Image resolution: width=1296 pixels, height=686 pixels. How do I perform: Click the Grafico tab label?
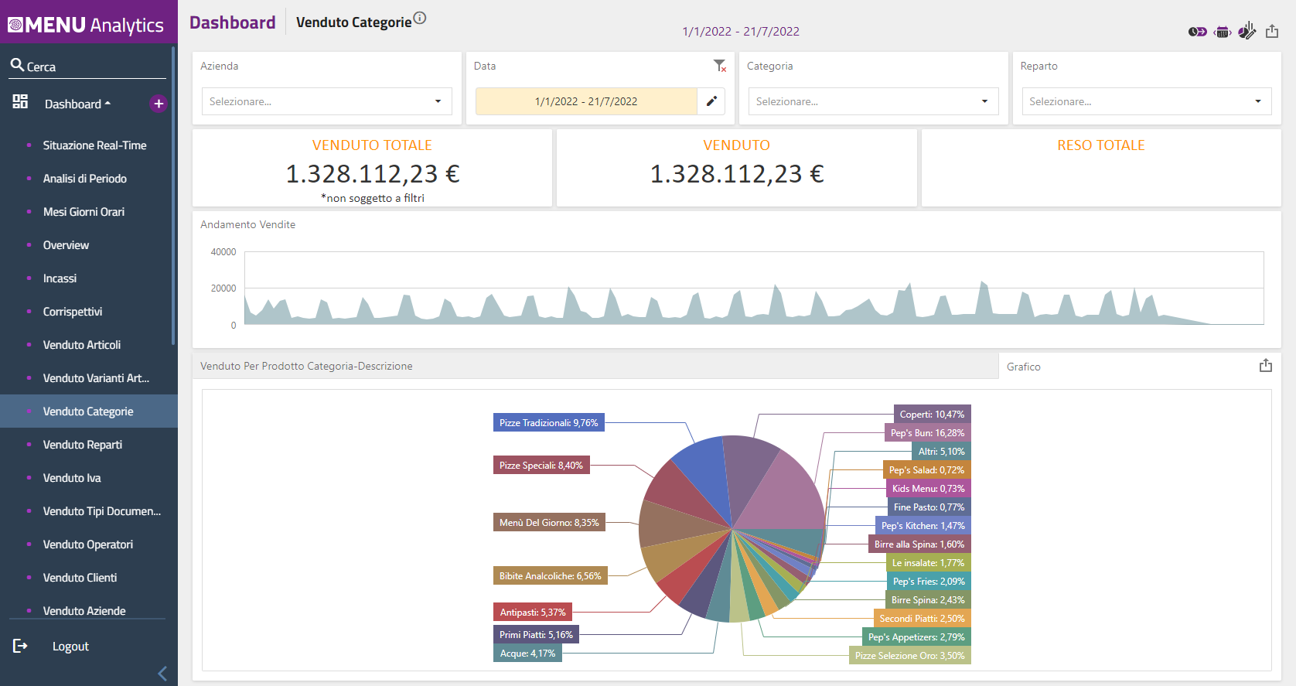click(1024, 367)
